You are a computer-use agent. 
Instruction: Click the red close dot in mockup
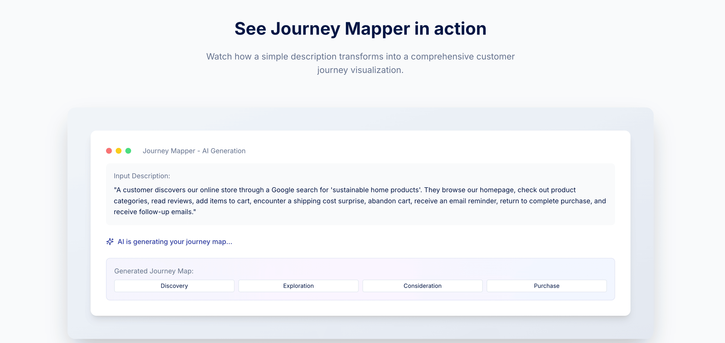point(109,151)
